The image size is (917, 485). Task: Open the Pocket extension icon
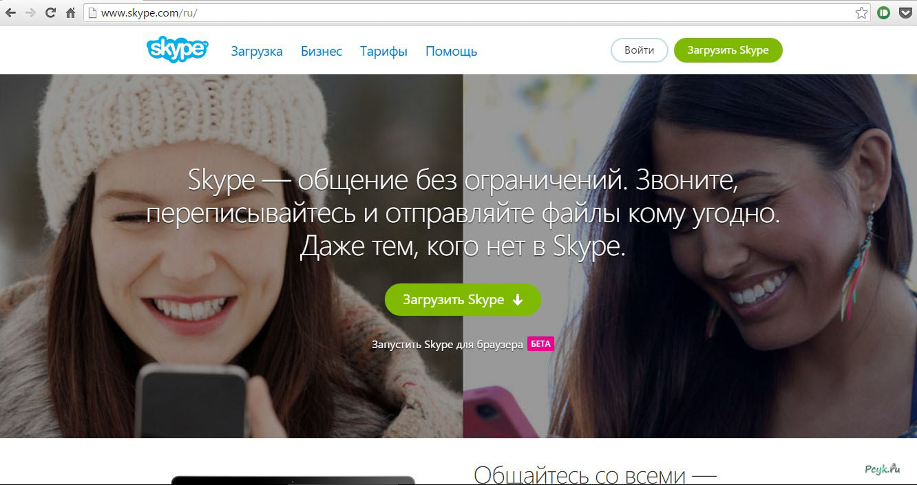904,11
